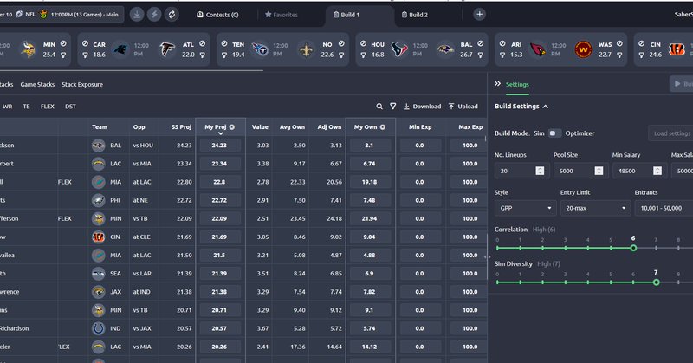693x363 pixels.
Task: Collapse the Settings panel with double-chevron icon
Action: 497,83
